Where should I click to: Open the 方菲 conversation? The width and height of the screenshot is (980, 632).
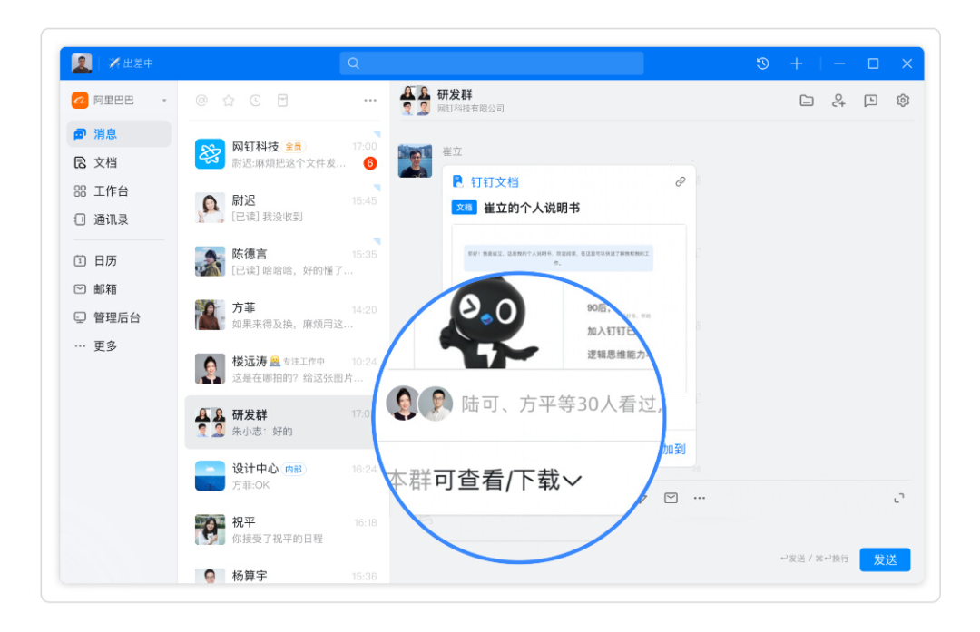(286, 316)
